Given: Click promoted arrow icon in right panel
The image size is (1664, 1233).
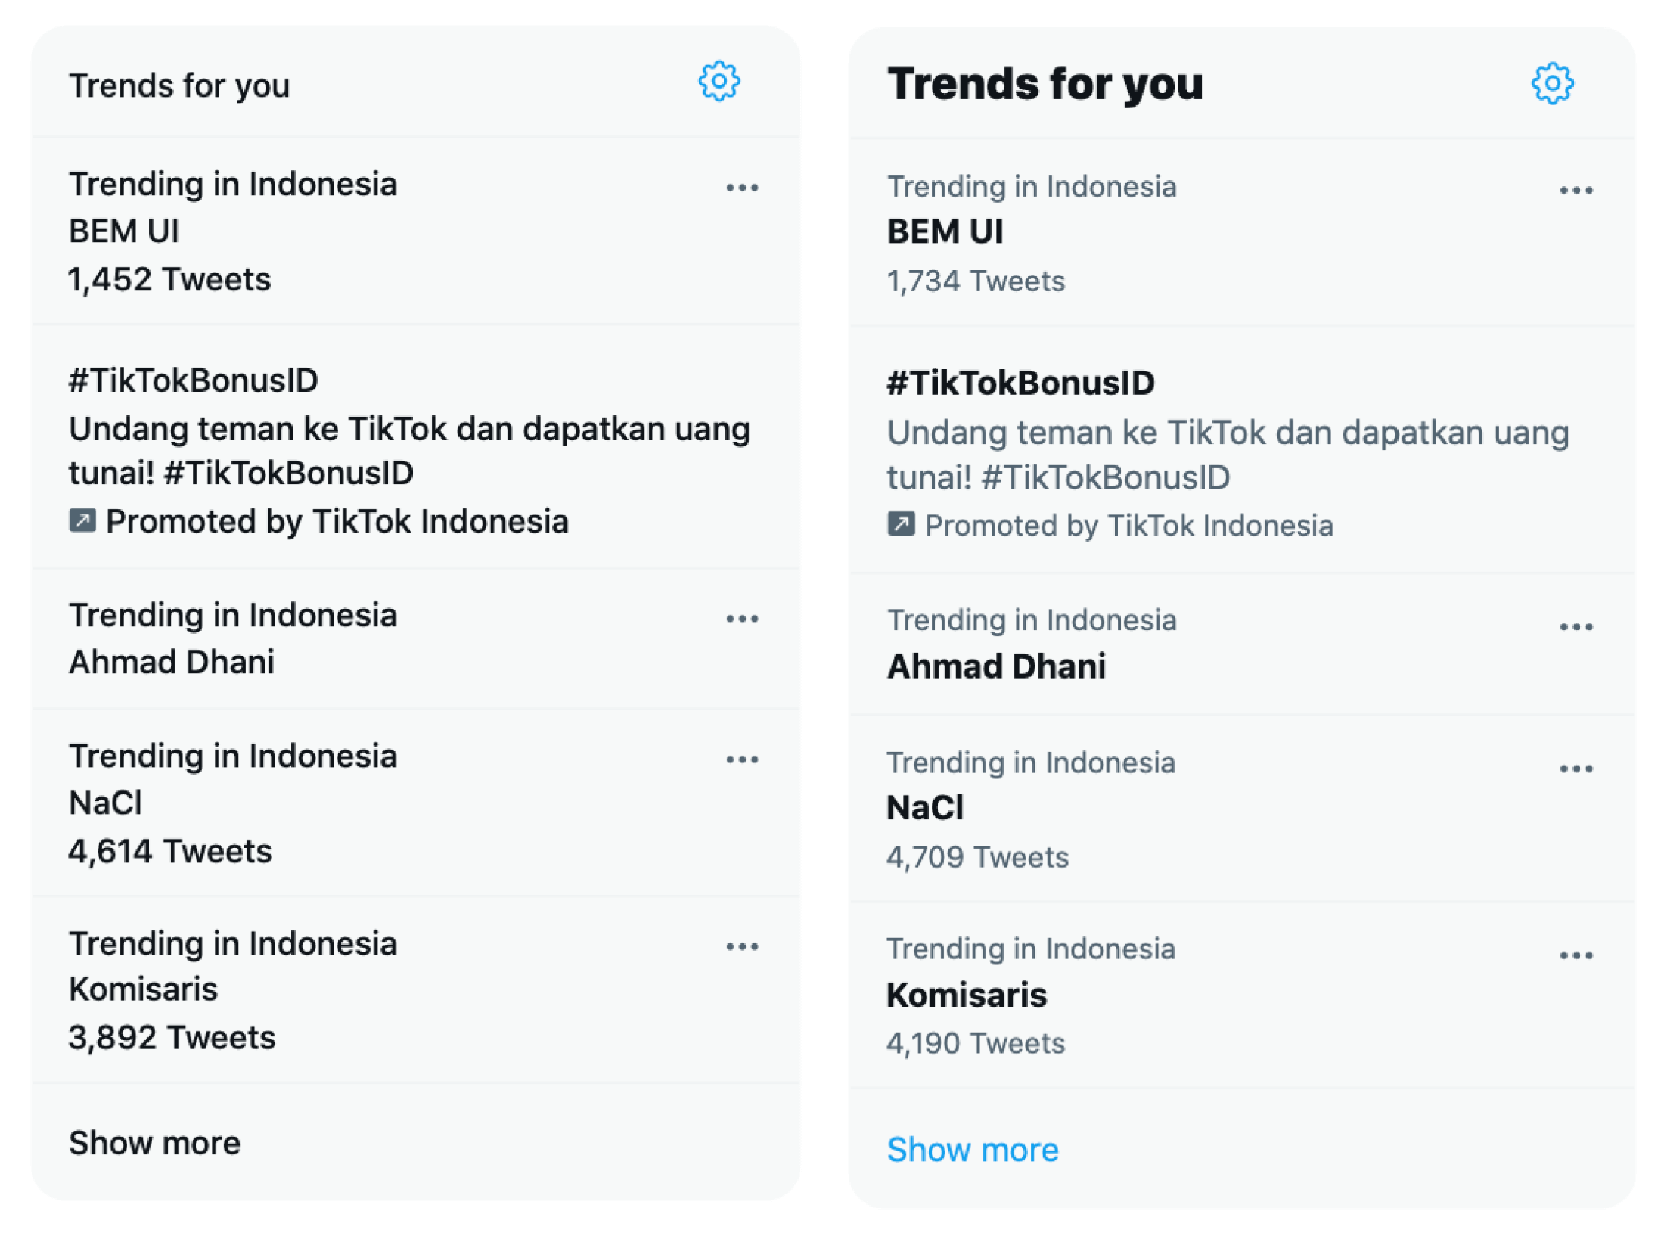Looking at the screenshot, I should (x=900, y=524).
